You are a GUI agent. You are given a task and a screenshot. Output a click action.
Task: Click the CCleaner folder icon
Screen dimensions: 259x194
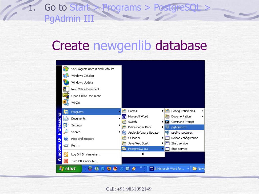click(124, 138)
